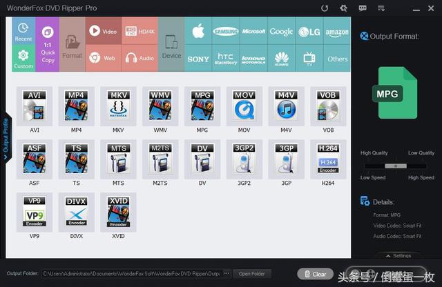The height and width of the screenshot is (287, 442).
Task: Choose the XVID encoder format
Action: click(118, 215)
